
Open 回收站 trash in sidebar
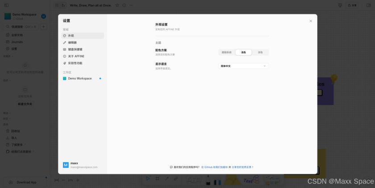(x=15, y=131)
